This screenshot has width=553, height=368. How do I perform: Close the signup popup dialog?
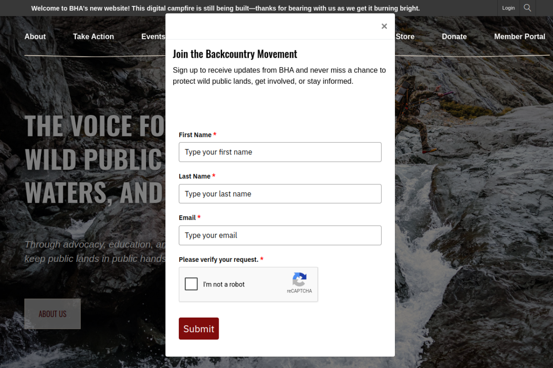click(x=384, y=26)
